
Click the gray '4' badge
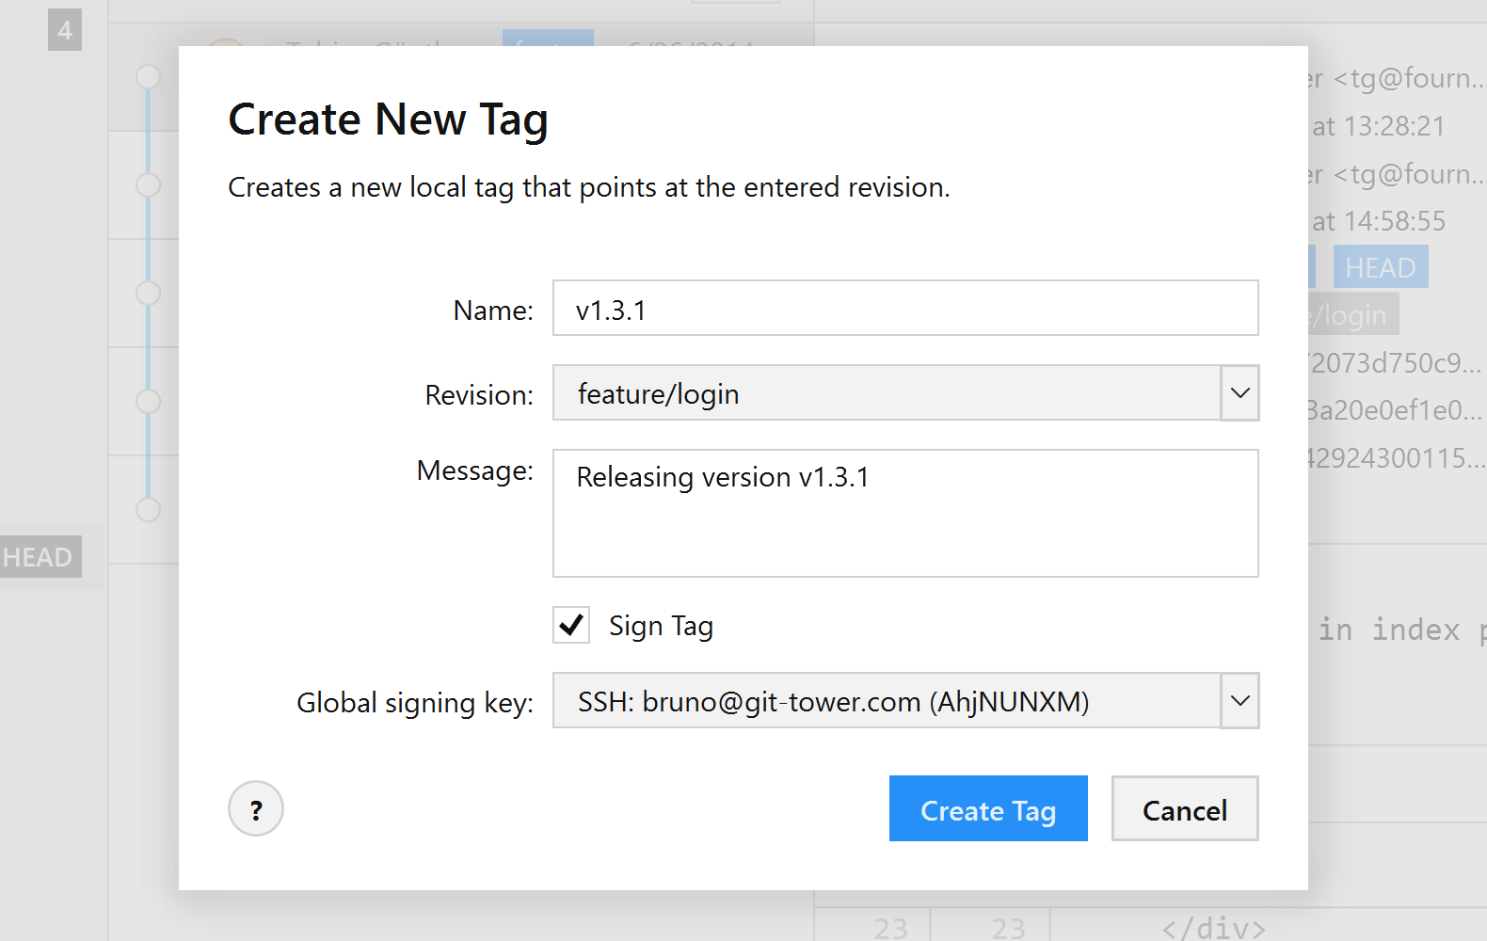[x=65, y=30]
